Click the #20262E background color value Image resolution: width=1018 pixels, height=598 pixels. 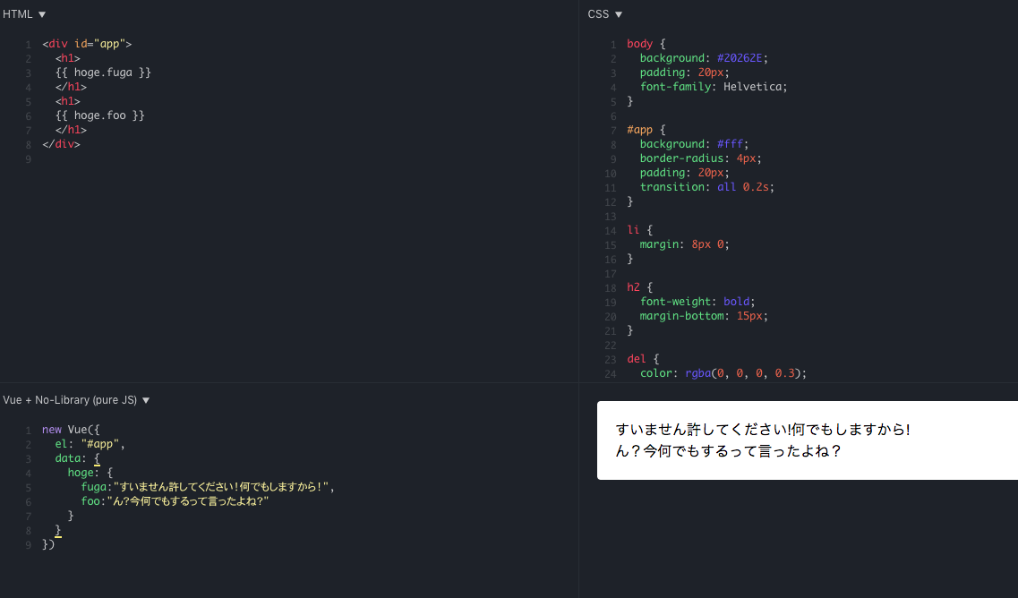(x=740, y=58)
